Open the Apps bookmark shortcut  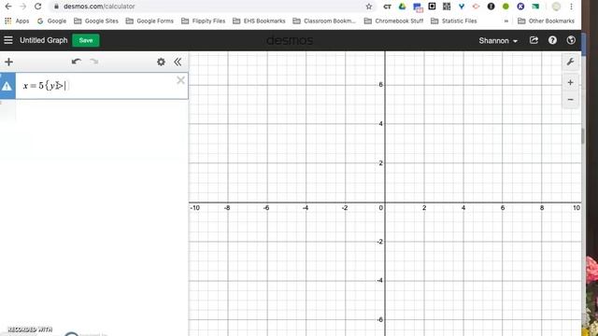[17, 21]
